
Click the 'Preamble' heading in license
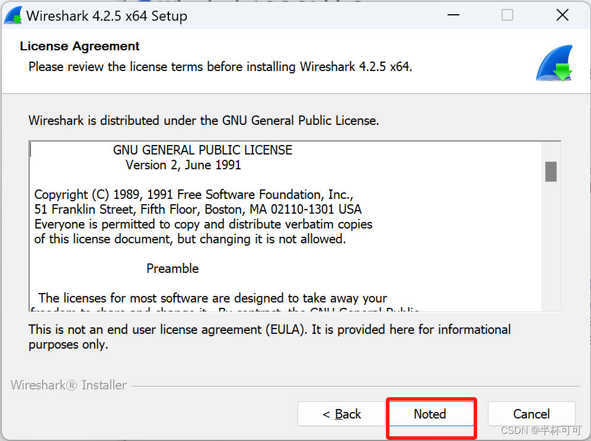pyautogui.click(x=172, y=268)
